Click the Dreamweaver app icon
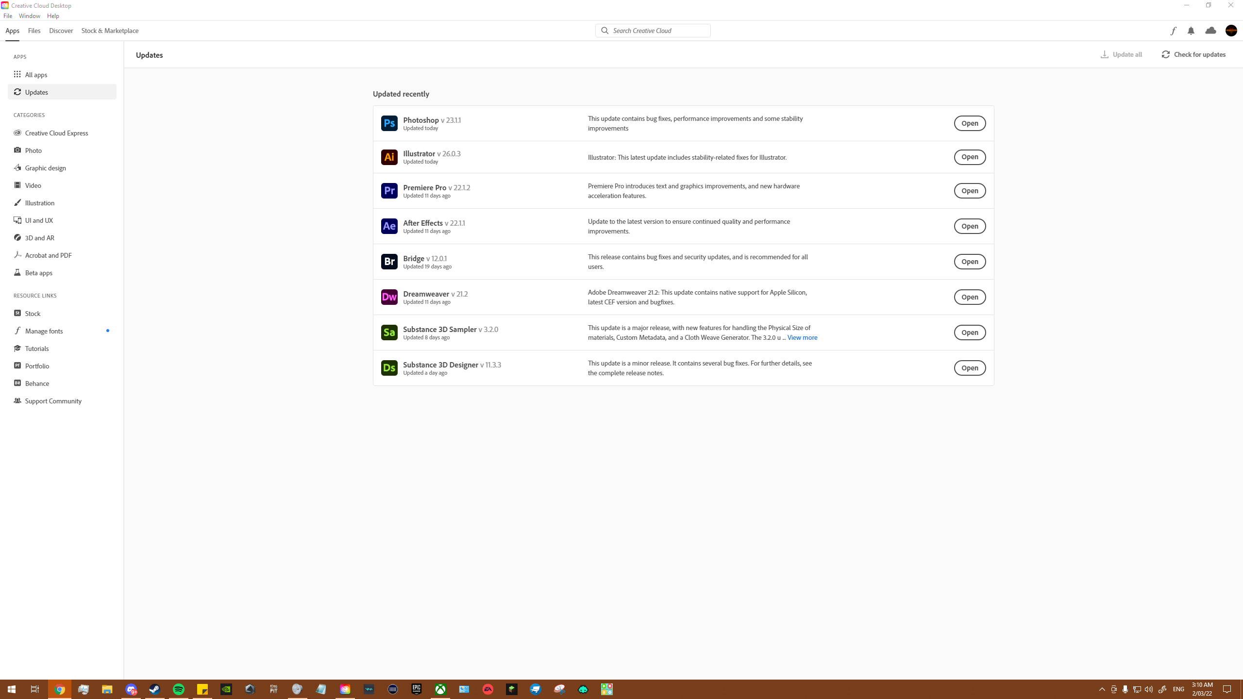This screenshot has height=699, width=1243. [389, 297]
